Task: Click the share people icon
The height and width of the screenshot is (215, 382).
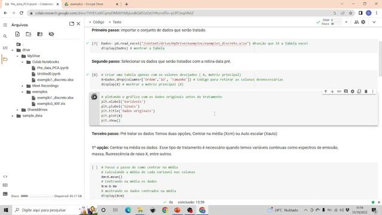Action: pyautogui.click(x=356, y=22)
